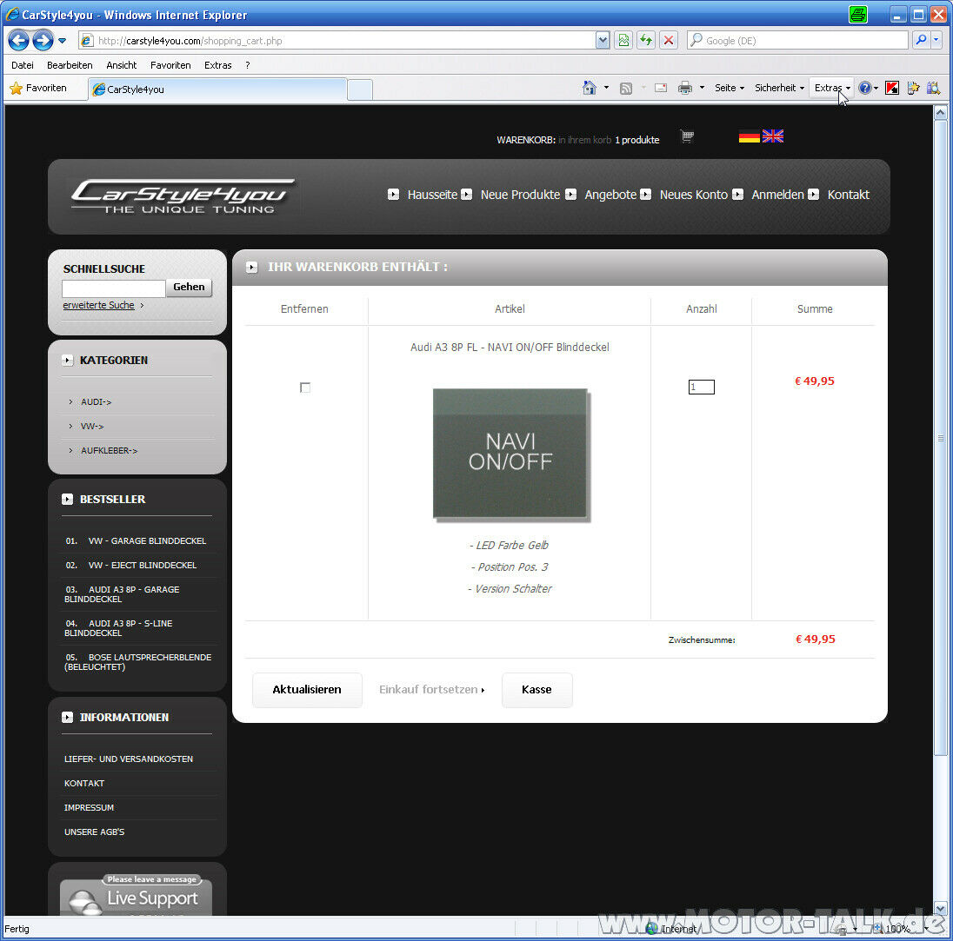Print the page with printer icon
This screenshot has height=941, width=953.
pyautogui.click(x=685, y=88)
